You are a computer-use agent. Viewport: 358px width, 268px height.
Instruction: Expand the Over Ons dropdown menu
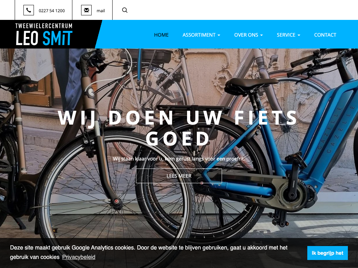pos(249,35)
